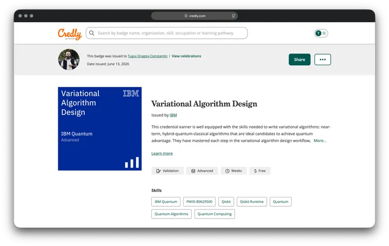
Task: Focus the badge search input field
Action: 166,33
